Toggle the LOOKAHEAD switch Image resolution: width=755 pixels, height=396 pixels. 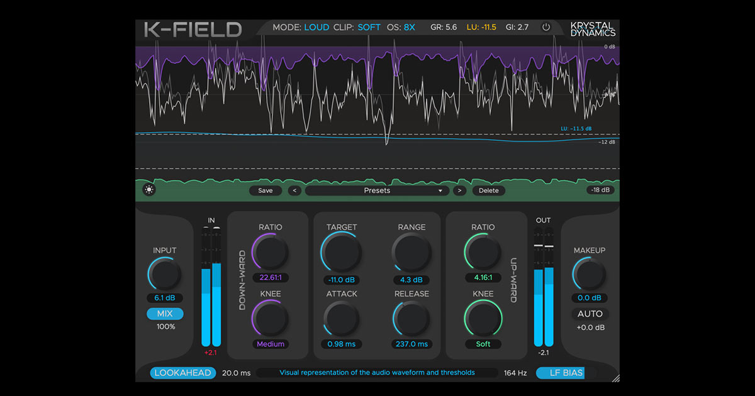pyautogui.click(x=182, y=372)
